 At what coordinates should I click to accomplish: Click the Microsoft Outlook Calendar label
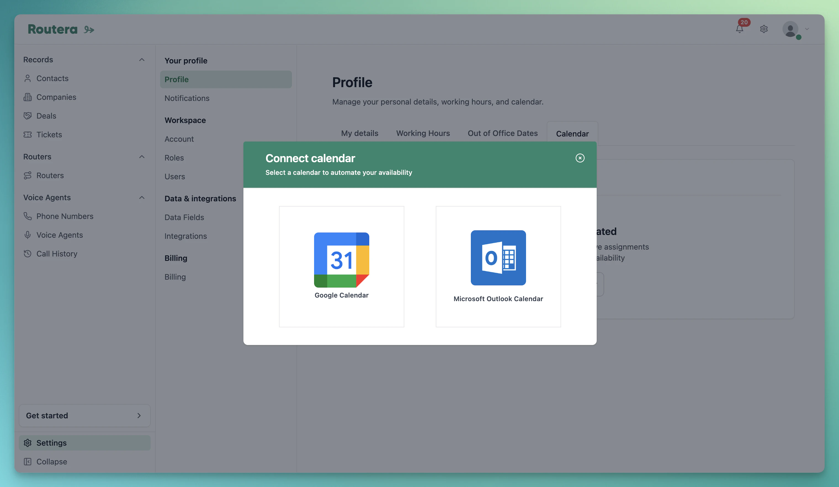click(498, 299)
